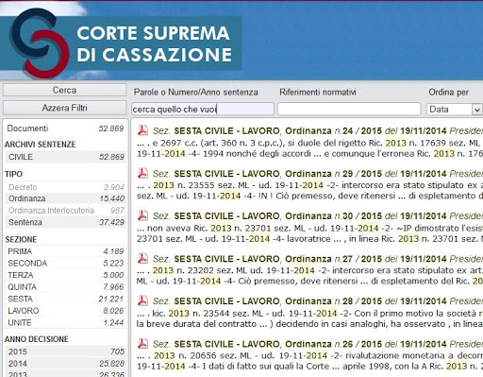
Task: Open PDF icon for Ordinanza n.30/2015
Action: (142, 215)
